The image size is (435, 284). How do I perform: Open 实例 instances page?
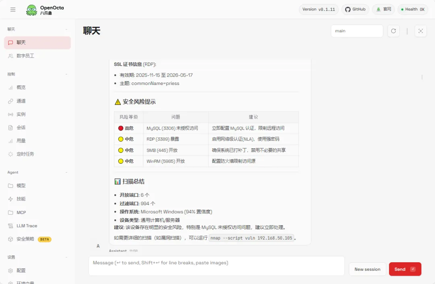(37, 114)
